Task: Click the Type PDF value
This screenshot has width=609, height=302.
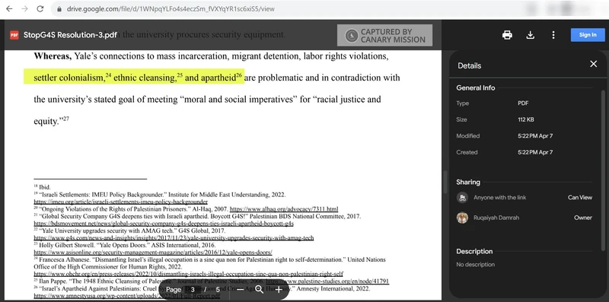Action: pyautogui.click(x=523, y=103)
